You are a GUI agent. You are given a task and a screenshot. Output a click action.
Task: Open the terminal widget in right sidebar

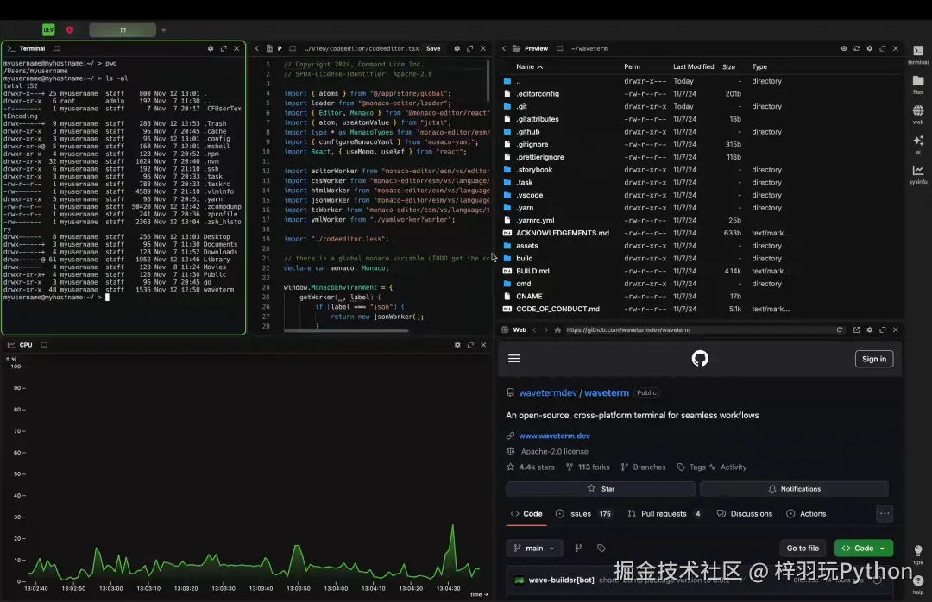(x=917, y=54)
